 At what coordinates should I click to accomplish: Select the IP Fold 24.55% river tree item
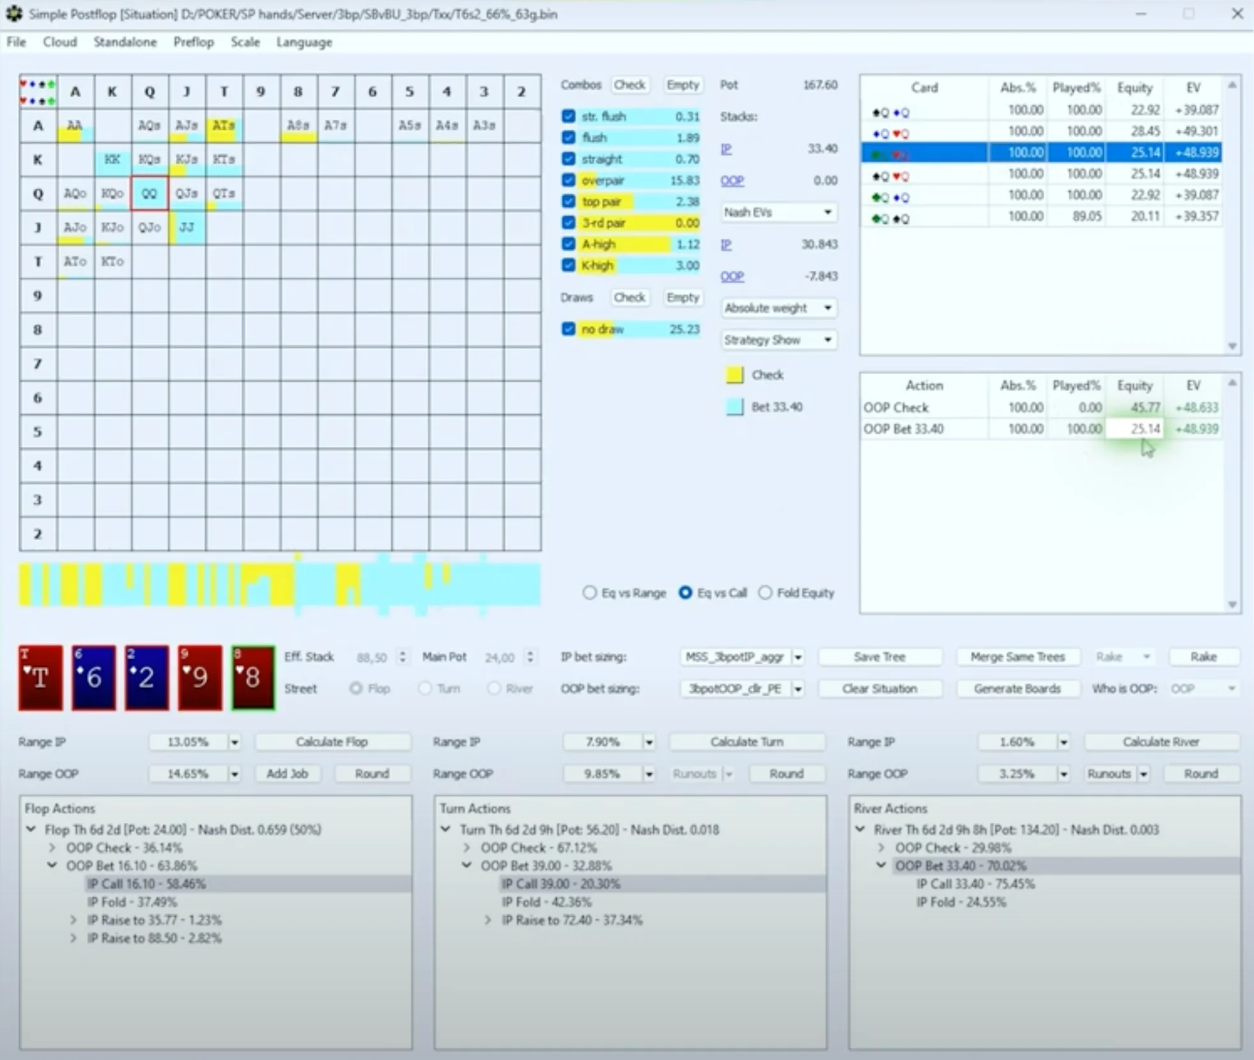pyautogui.click(x=961, y=902)
